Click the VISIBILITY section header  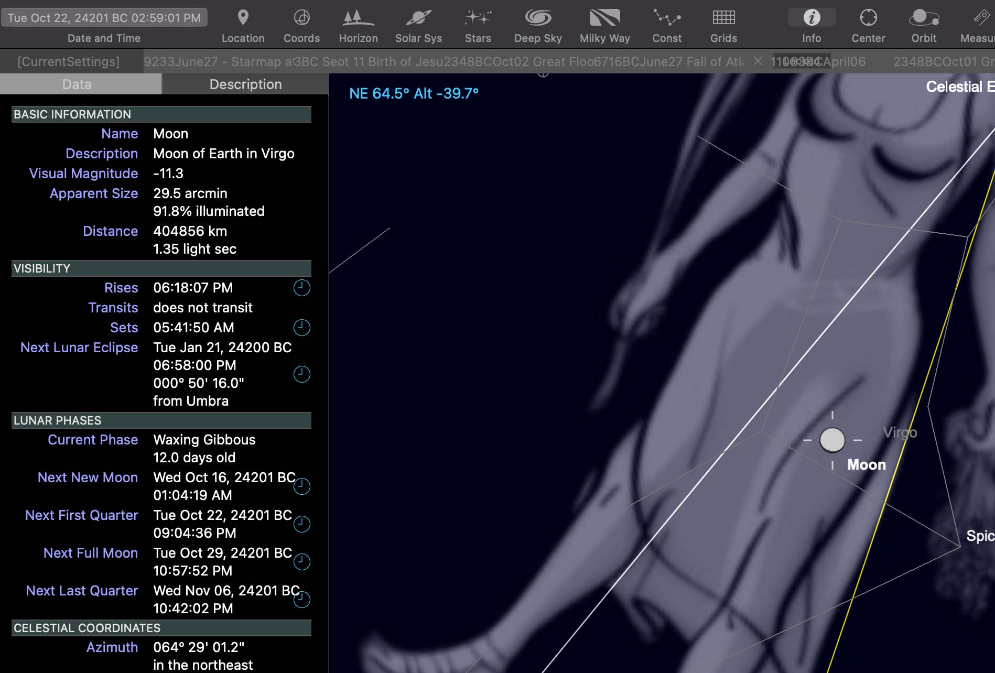(161, 268)
